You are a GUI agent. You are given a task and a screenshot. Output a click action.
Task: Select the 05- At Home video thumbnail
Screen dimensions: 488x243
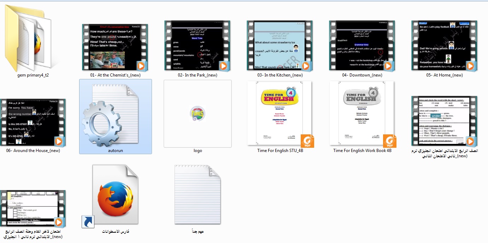[445, 45]
